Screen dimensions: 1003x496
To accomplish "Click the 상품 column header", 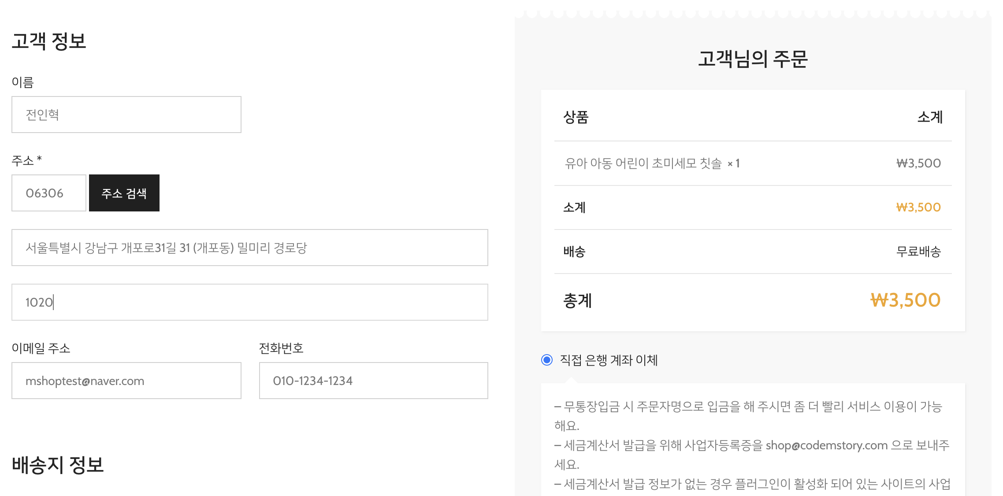I will [576, 117].
